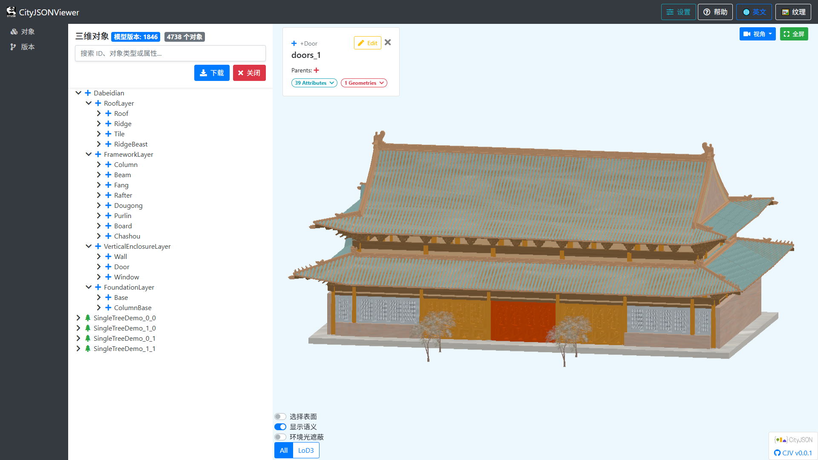The width and height of the screenshot is (818, 460).
Task: Expand the 39 Attributes dropdown
Action: pos(314,83)
